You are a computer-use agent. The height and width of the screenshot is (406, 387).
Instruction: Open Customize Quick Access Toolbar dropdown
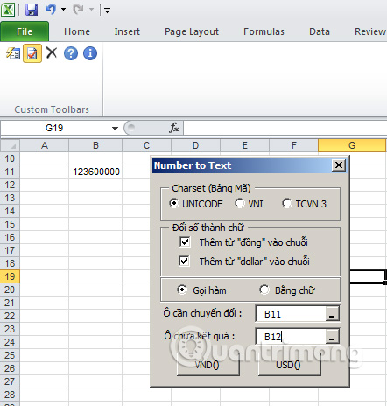(107, 10)
